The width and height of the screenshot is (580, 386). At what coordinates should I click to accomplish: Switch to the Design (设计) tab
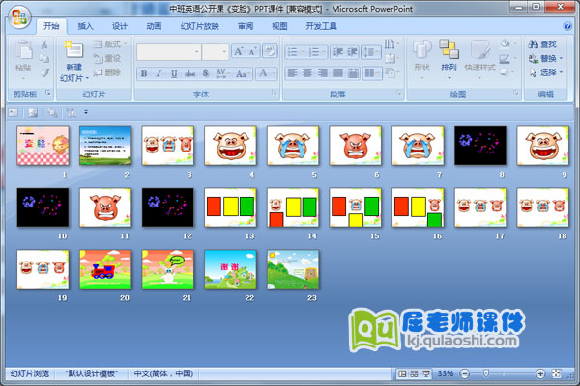click(x=120, y=26)
